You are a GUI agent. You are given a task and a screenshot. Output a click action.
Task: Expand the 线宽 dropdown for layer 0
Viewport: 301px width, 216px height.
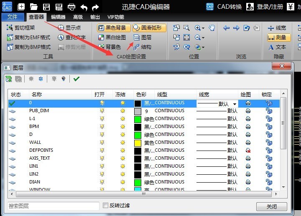pyautogui.click(x=235, y=103)
